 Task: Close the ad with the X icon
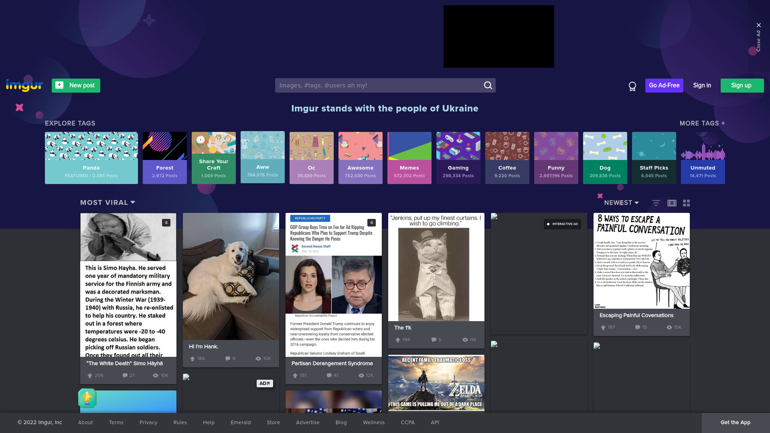(758, 25)
